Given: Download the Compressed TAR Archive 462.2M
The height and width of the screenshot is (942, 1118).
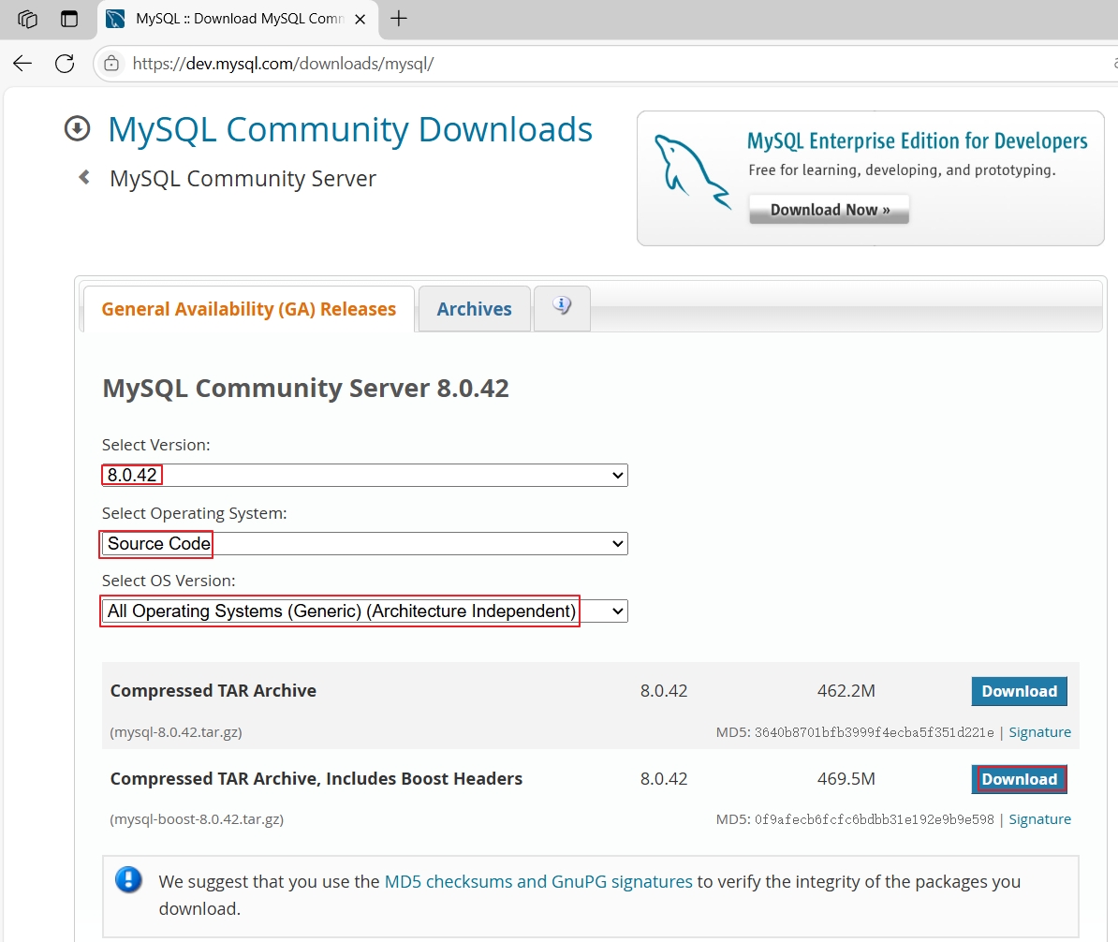Looking at the screenshot, I should click(1019, 691).
